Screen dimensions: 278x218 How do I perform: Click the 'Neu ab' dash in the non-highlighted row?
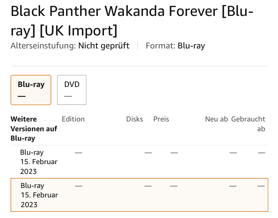click(x=233, y=153)
